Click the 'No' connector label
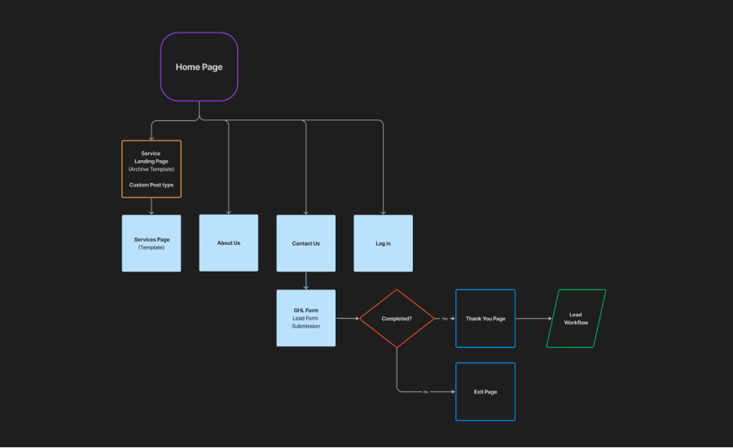The width and height of the screenshot is (733, 448). pos(425,392)
